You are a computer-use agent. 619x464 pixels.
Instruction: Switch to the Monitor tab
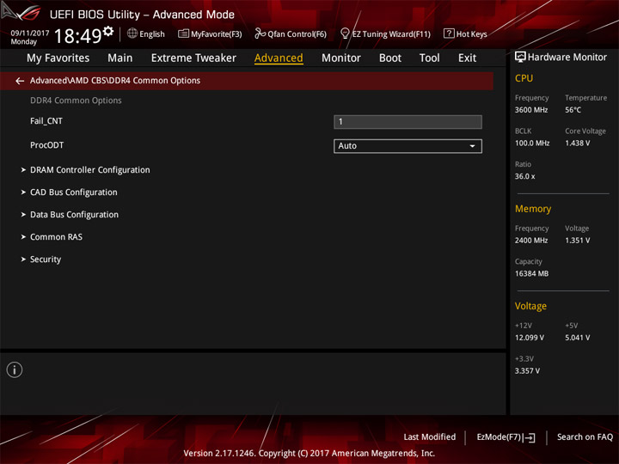pos(341,58)
